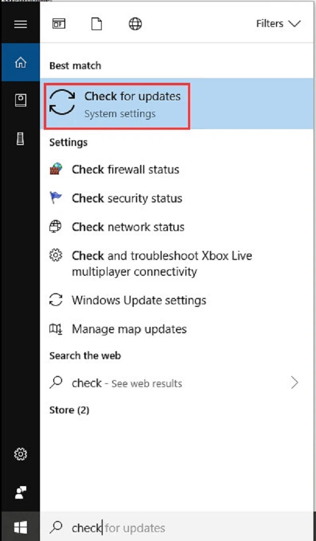Screen dimensions: 316x541
Task: Click the Home icon in the sidebar
Action: pos(20,63)
